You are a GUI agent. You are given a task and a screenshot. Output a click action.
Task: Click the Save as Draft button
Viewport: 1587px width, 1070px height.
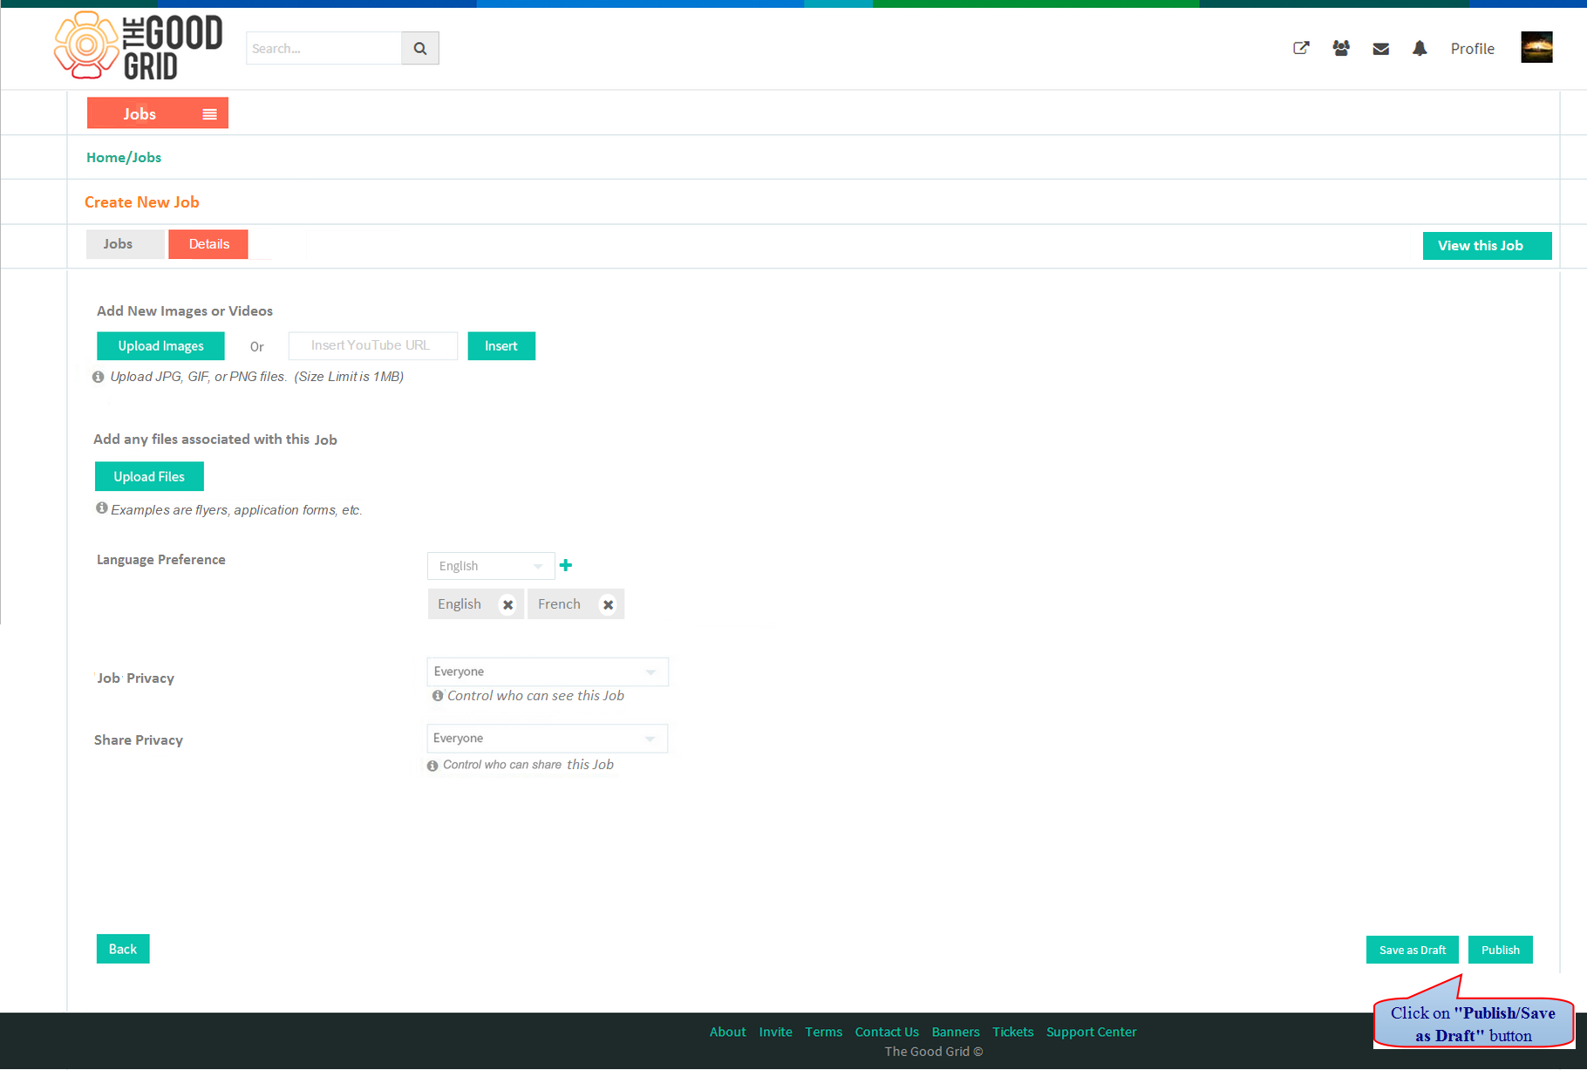coord(1412,950)
